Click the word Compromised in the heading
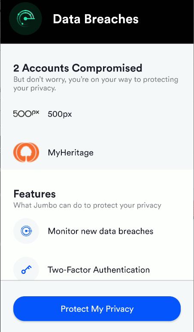Viewport: 194px width, 332px height. pos(107,68)
